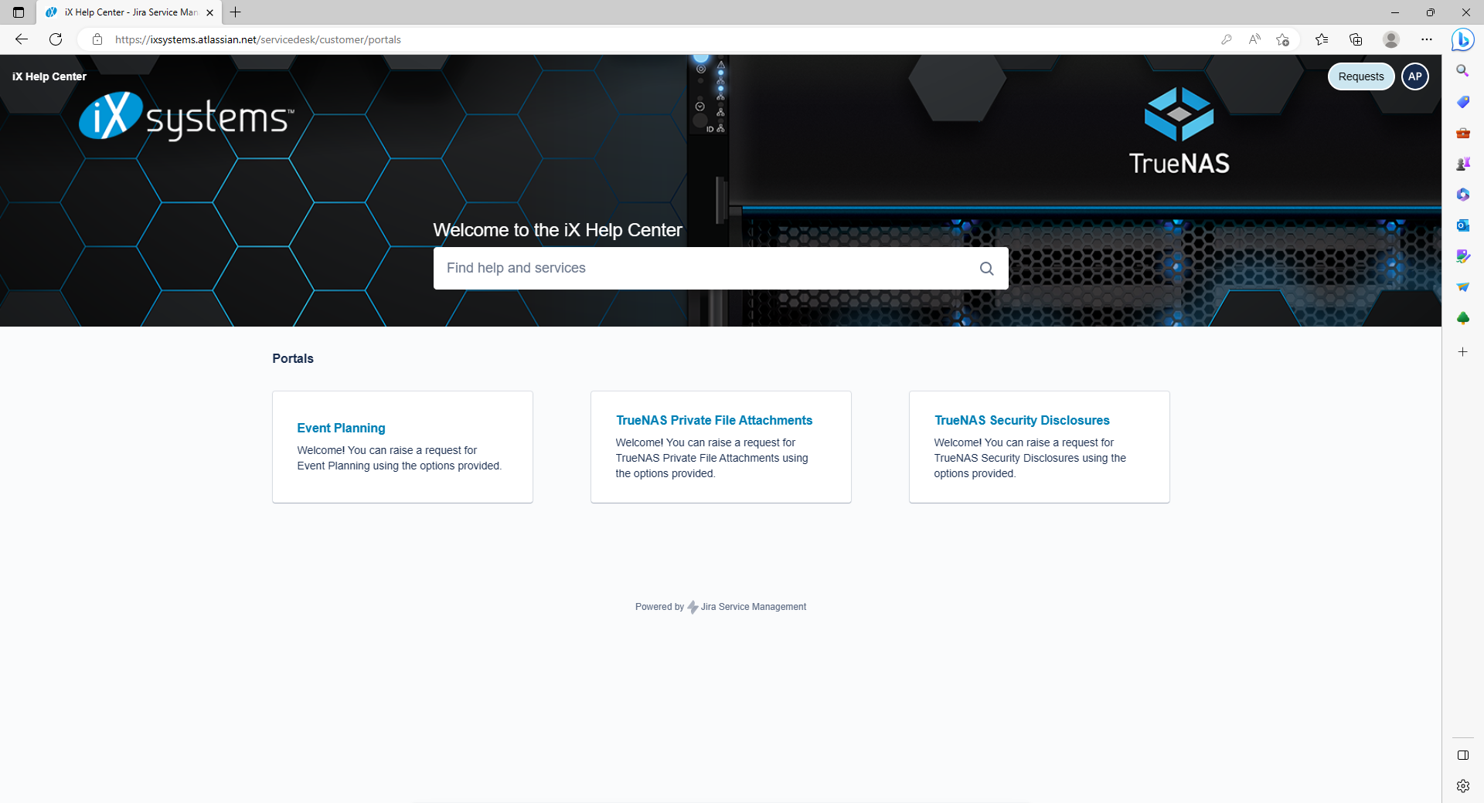Open Settings and more ellipsis menu
Viewport: 1484px width, 803px height.
tap(1427, 39)
